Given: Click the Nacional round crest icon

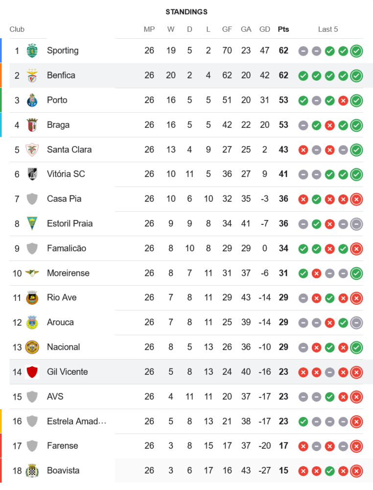Looking at the screenshot, I should [32, 347].
